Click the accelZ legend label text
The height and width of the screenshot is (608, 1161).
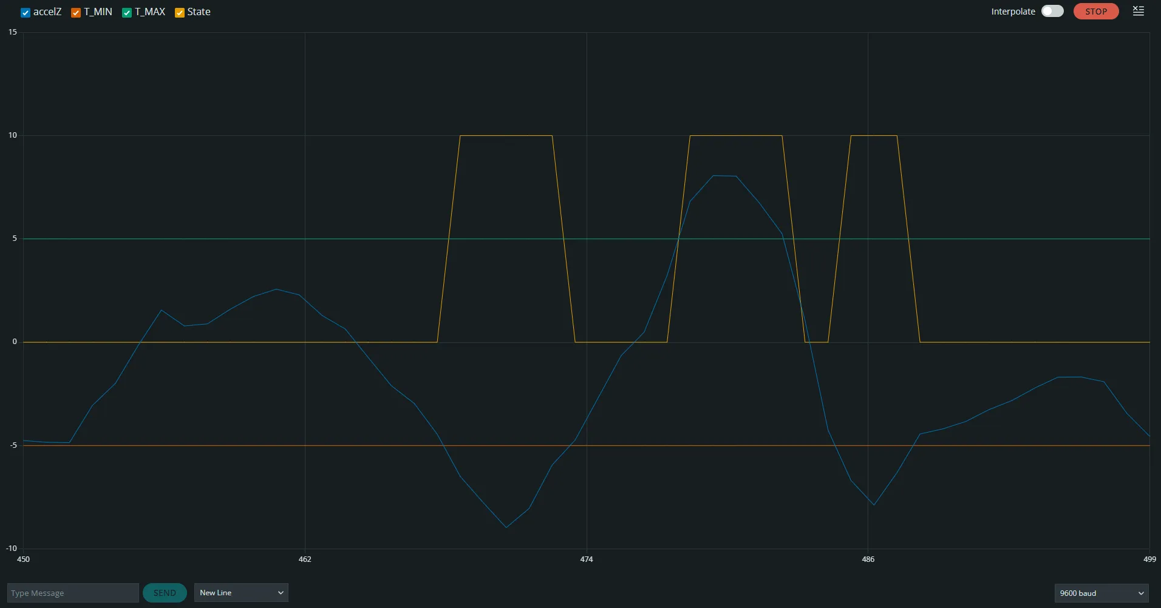point(47,12)
